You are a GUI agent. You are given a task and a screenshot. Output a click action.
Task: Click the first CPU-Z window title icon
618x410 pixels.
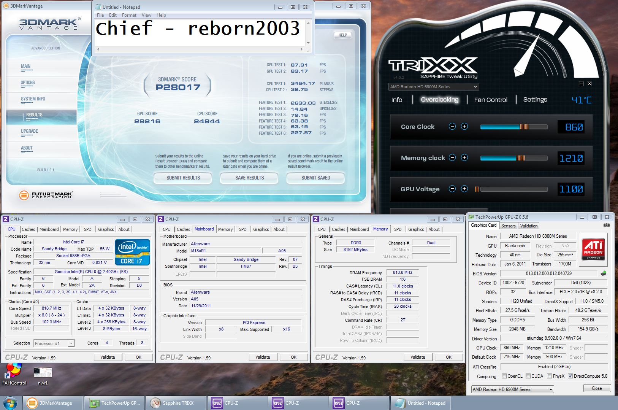6,219
